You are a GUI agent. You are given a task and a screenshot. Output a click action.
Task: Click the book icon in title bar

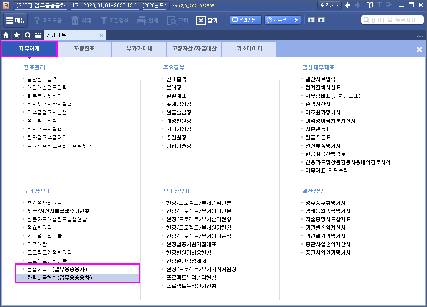pos(369,5)
